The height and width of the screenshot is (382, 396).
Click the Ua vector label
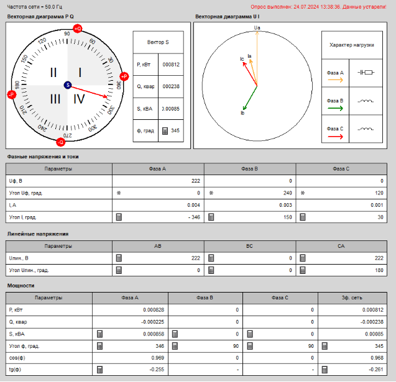pos(257,28)
